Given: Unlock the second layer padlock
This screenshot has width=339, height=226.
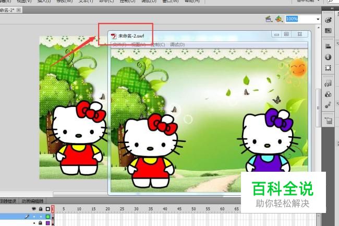Looking at the screenshot, I should point(41,223).
